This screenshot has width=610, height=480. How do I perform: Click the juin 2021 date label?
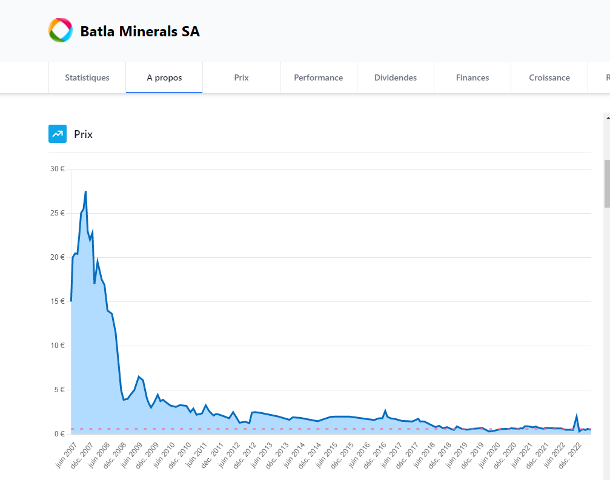pos(522,455)
